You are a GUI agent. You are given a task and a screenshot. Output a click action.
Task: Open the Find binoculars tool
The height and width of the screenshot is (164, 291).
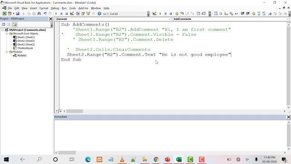coord(39,14)
